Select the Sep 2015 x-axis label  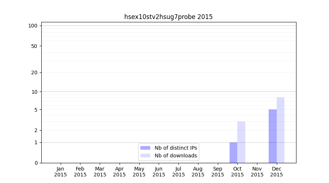218,172
